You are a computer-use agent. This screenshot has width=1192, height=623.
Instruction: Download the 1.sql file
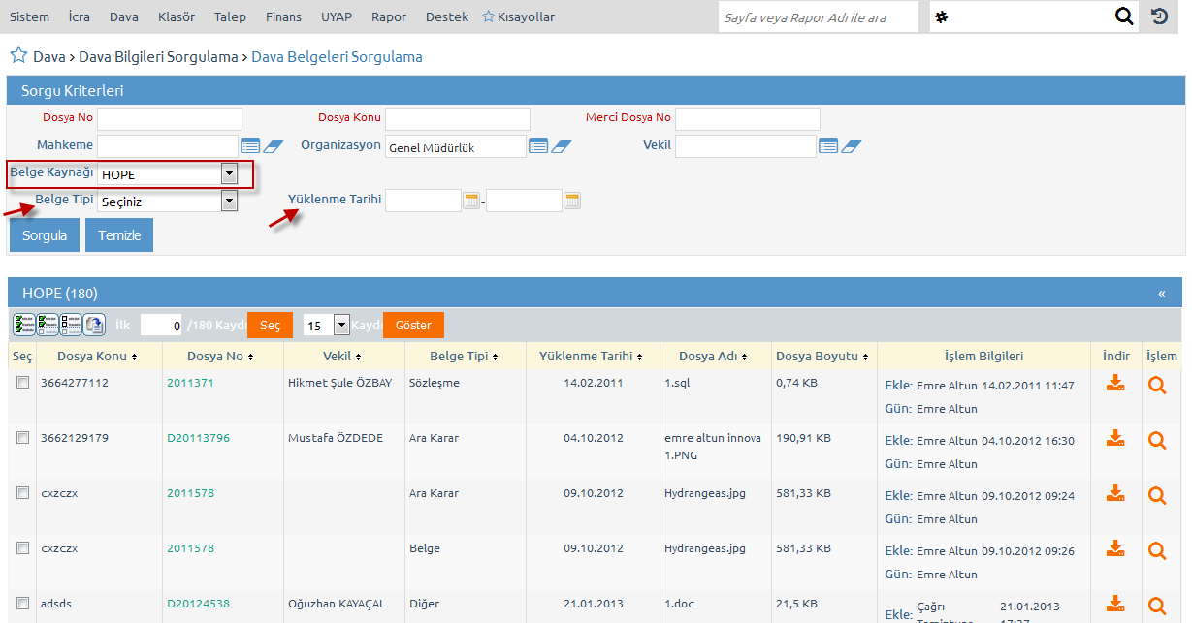point(1115,384)
